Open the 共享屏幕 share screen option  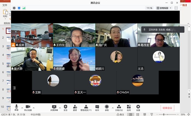click(54, 108)
